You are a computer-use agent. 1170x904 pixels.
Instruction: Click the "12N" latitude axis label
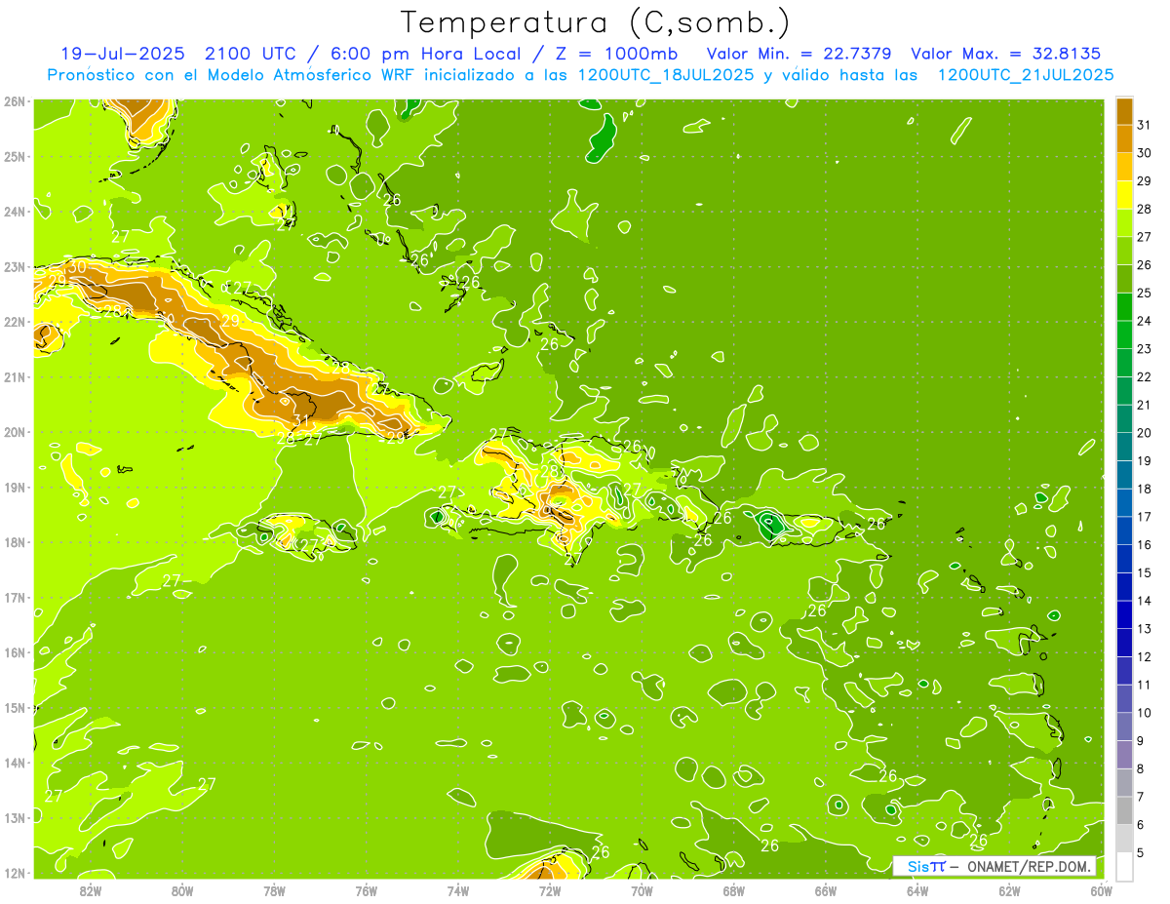point(16,873)
